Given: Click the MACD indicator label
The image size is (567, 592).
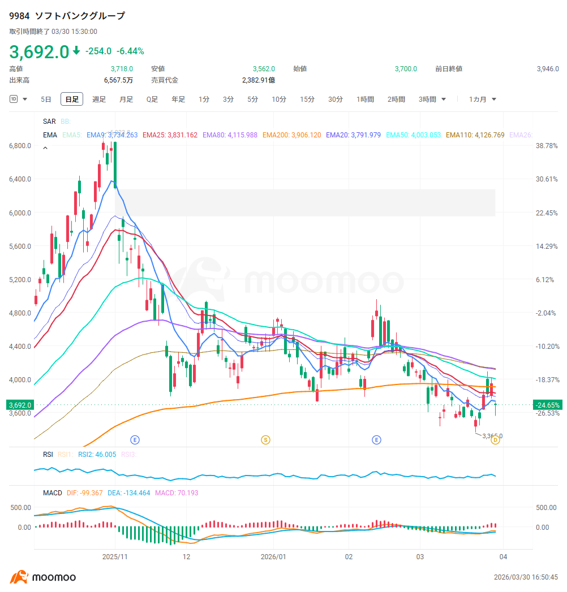Looking at the screenshot, I should click(x=53, y=493).
